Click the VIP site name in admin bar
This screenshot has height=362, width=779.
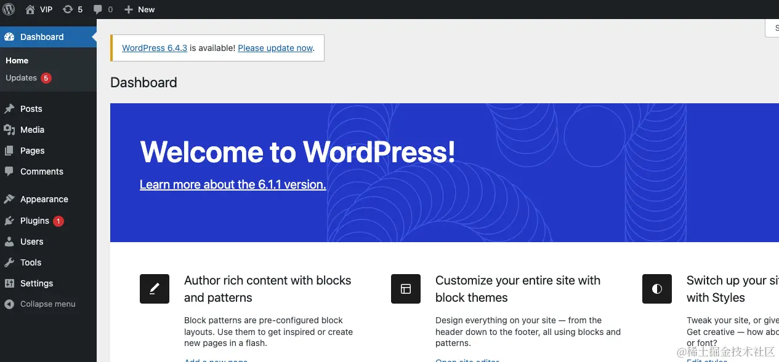[46, 9]
